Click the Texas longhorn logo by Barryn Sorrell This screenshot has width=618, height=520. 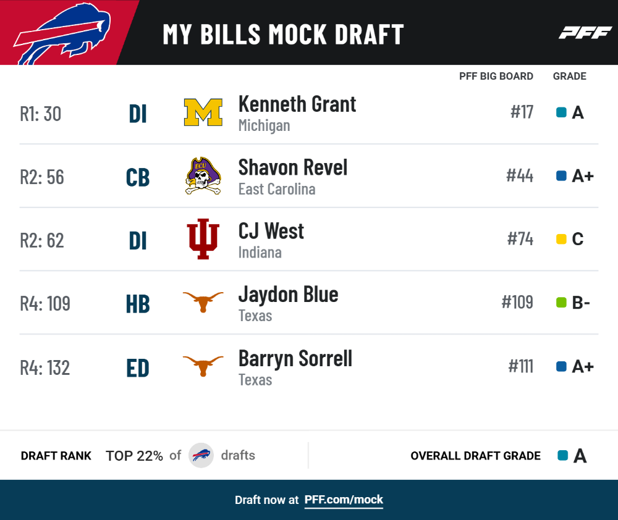pos(203,366)
